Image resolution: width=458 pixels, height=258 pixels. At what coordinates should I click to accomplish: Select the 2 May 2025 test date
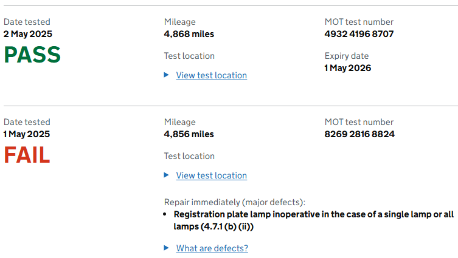28,34
